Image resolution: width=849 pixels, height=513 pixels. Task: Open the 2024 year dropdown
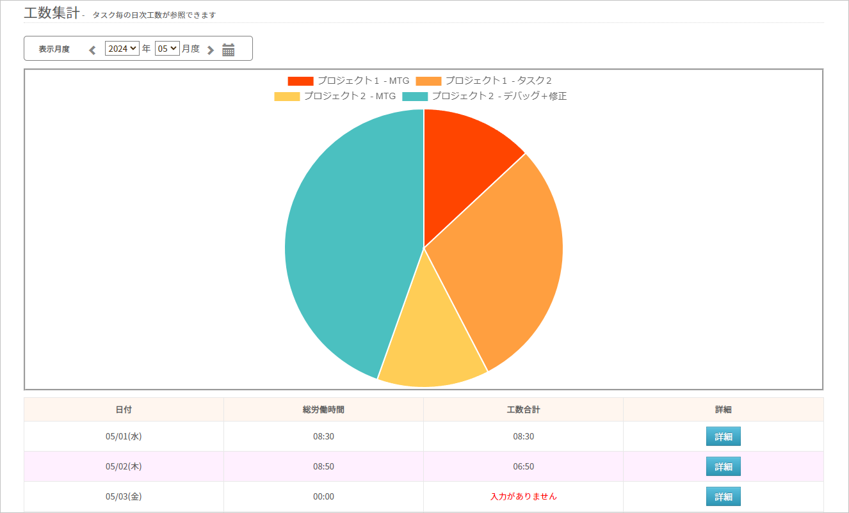point(122,49)
